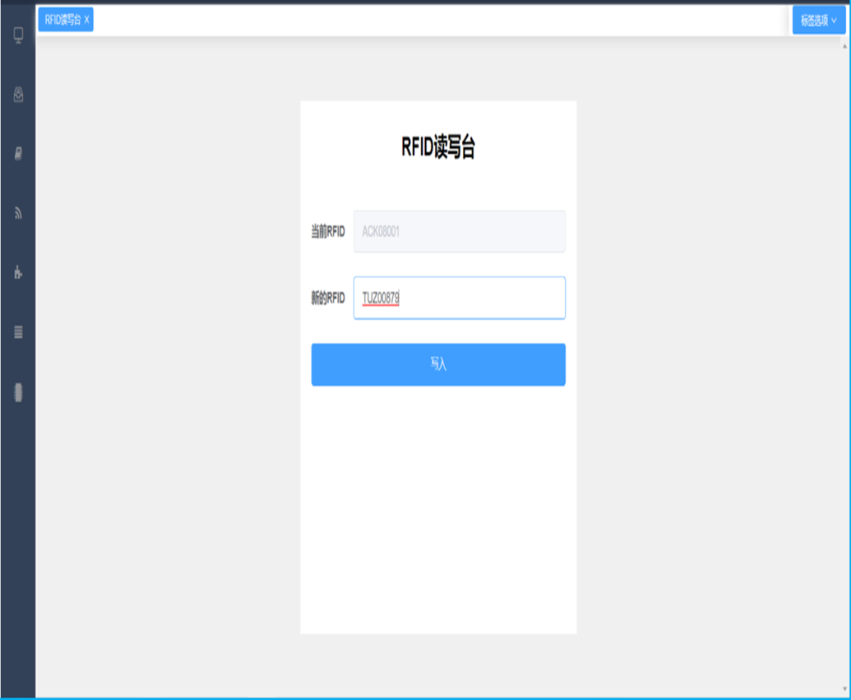The width and height of the screenshot is (851, 700).
Task: Switch to the RFID读写台 tab
Action: coord(62,20)
